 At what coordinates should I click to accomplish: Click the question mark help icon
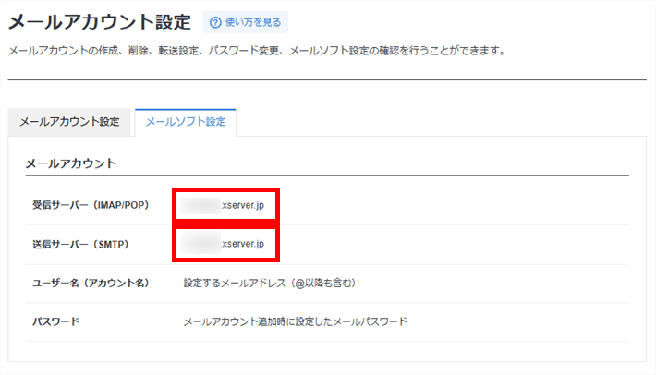(215, 22)
